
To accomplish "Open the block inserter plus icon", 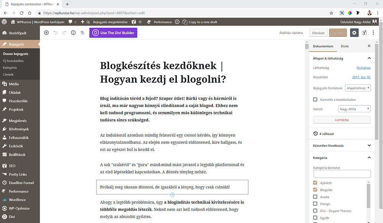I will pos(46,33).
